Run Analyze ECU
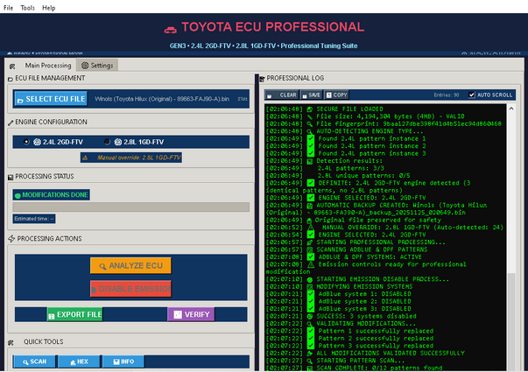The width and height of the screenshot is (528, 372). click(130, 265)
